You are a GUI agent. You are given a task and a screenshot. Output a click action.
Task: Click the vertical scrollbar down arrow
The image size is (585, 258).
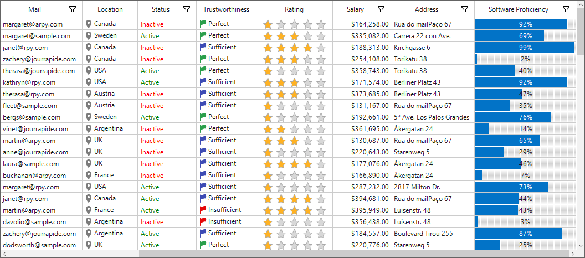click(581, 245)
